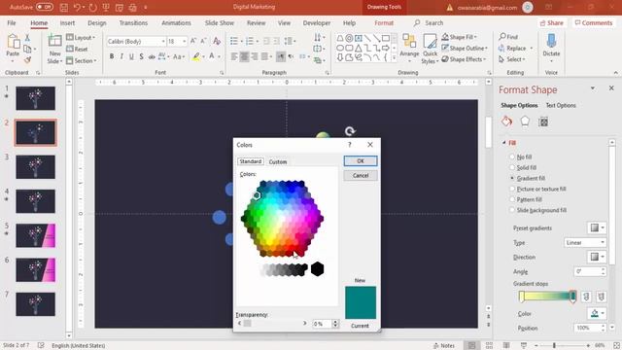
Task: Select slide 5 thumbnail
Action: [35, 235]
